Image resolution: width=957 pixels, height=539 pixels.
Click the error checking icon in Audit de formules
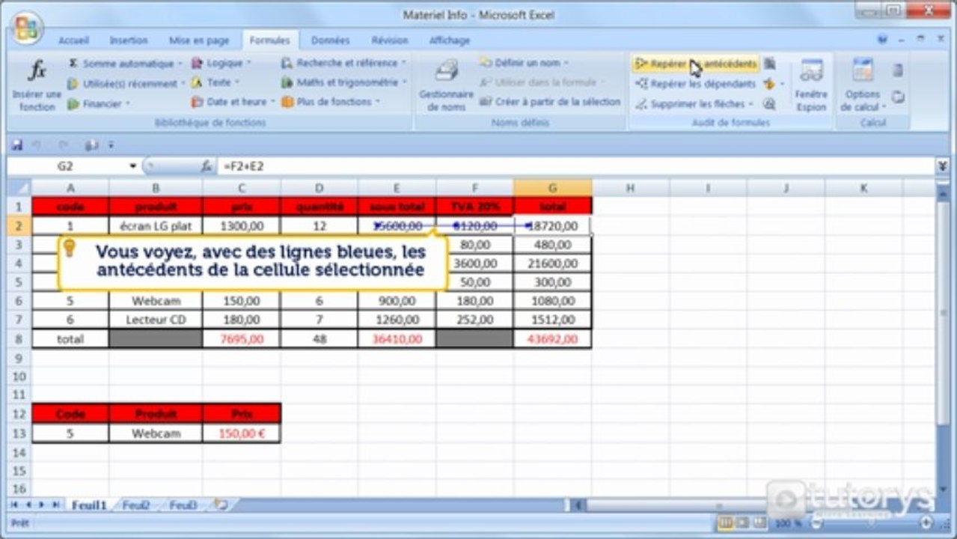tap(768, 84)
